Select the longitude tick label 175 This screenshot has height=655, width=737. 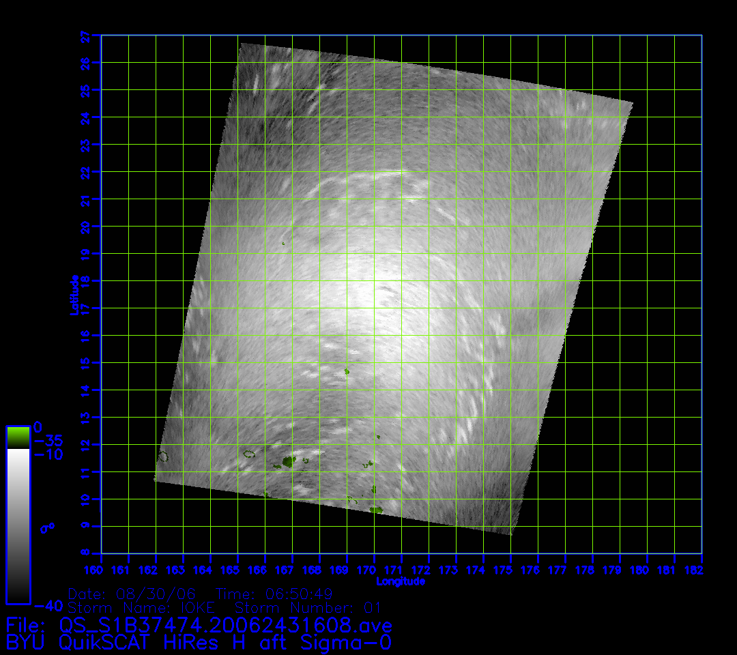point(510,569)
